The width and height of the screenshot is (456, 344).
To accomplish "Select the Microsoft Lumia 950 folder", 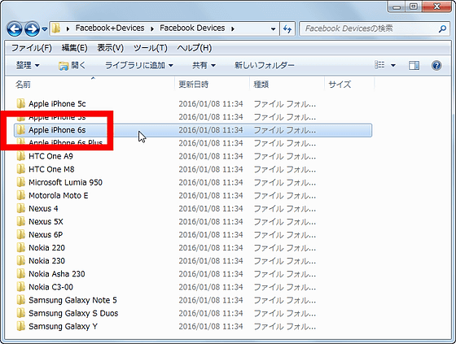I will pos(65,182).
